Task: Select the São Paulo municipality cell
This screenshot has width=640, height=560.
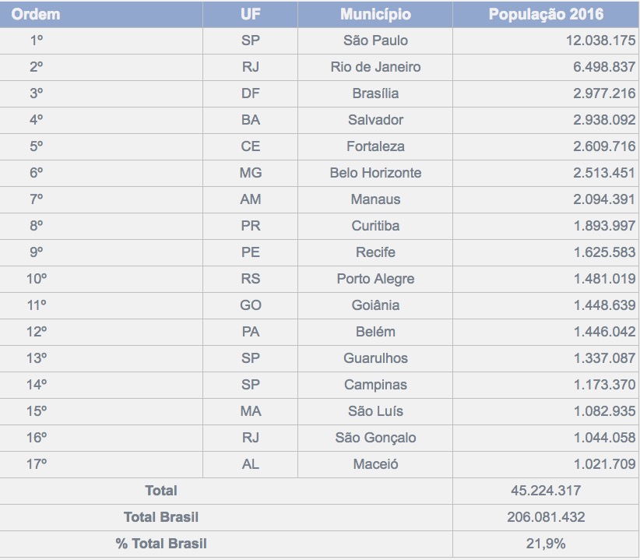Action: coord(375,41)
